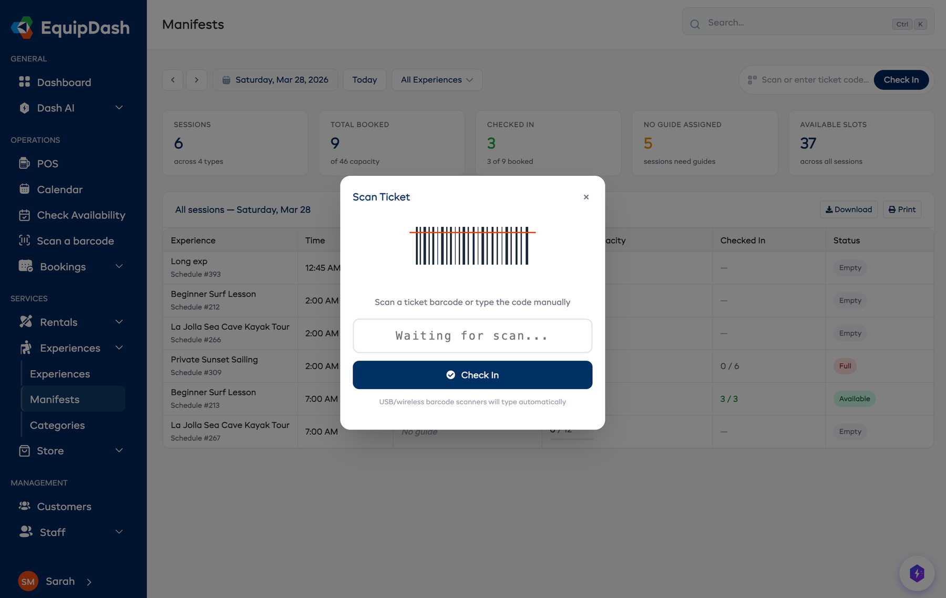
Task: Open the Saturday, Mar 28, 2026 date picker
Action: tap(275, 80)
